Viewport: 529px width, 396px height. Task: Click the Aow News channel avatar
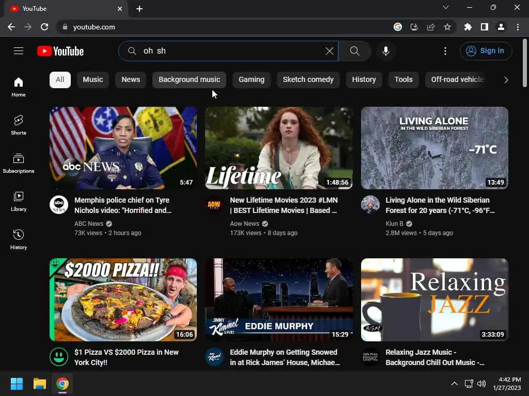tap(214, 204)
